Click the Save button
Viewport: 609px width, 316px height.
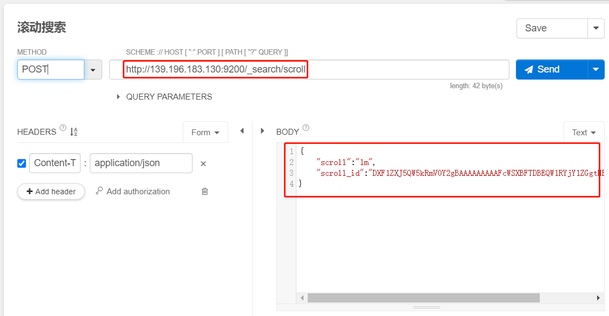(x=552, y=28)
